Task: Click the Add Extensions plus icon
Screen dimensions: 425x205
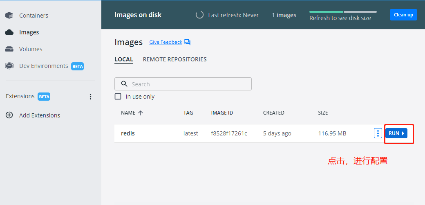Action: click(x=9, y=115)
